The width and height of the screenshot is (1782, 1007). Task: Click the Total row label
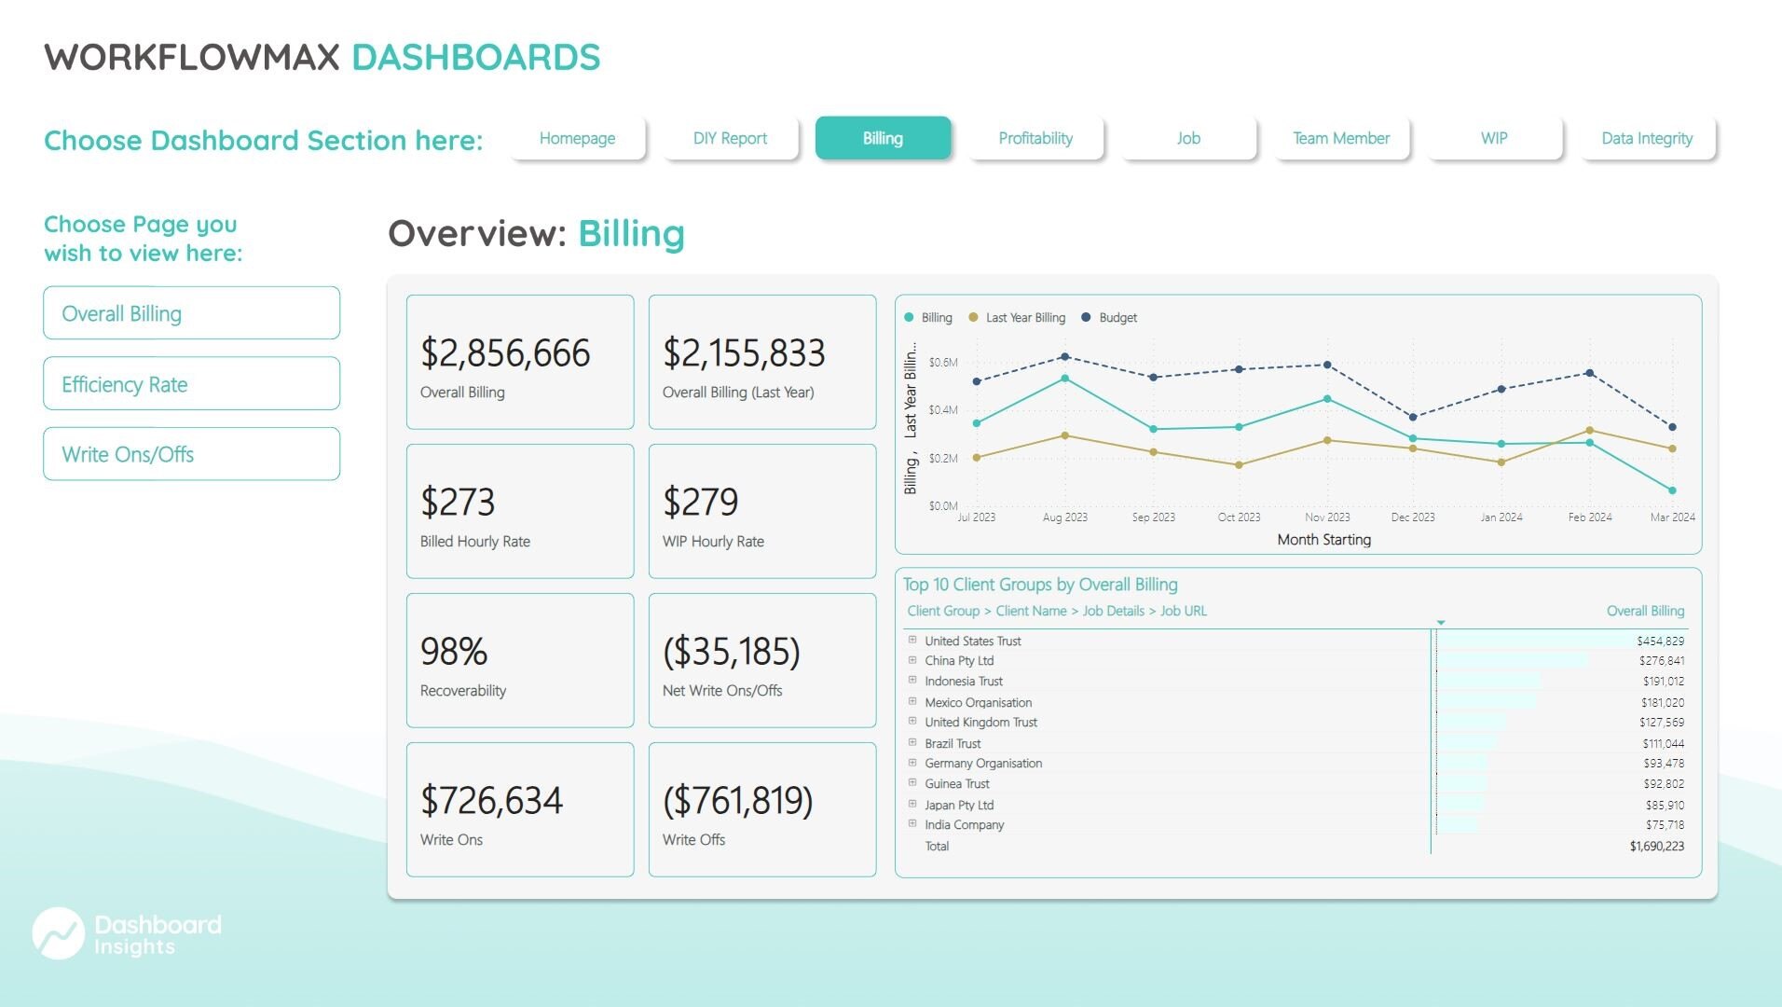[x=937, y=847]
